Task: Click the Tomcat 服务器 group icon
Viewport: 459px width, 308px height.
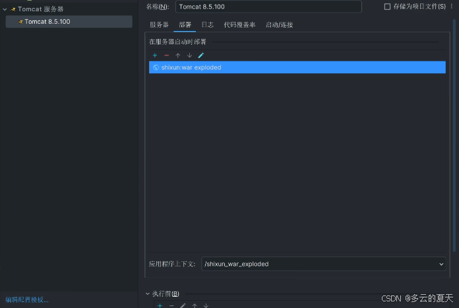Action: [13, 9]
